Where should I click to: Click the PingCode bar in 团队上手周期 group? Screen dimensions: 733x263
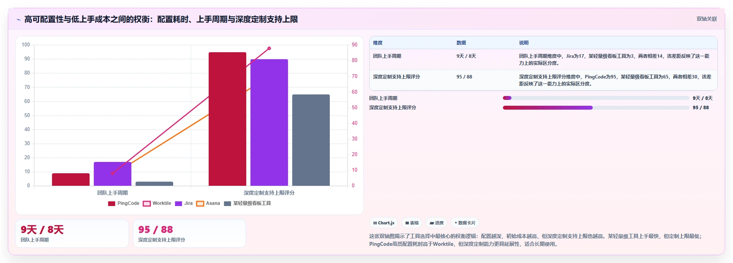click(x=71, y=179)
